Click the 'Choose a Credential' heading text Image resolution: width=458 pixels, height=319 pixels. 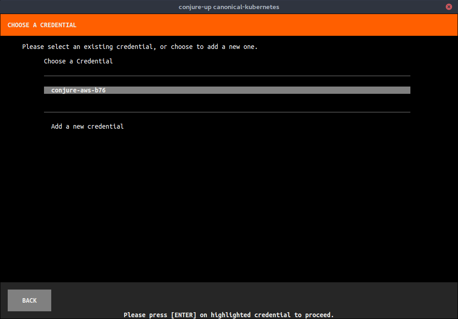tap(78, 61)
